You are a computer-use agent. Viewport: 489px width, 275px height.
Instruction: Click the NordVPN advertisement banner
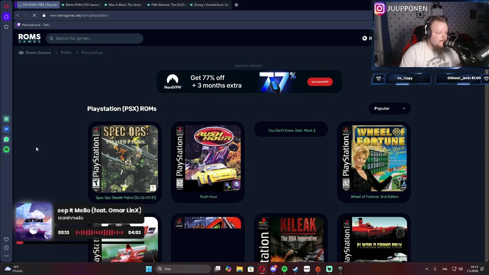click(249, 82)
